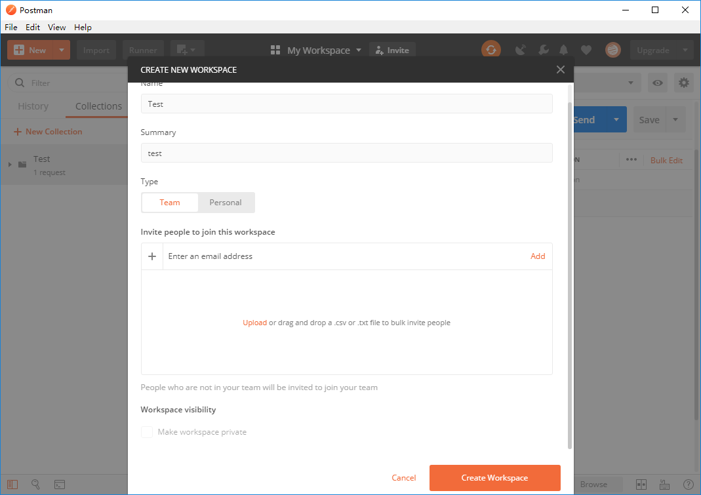Select the Test collection row
The image size is (701, 495).
64,165
